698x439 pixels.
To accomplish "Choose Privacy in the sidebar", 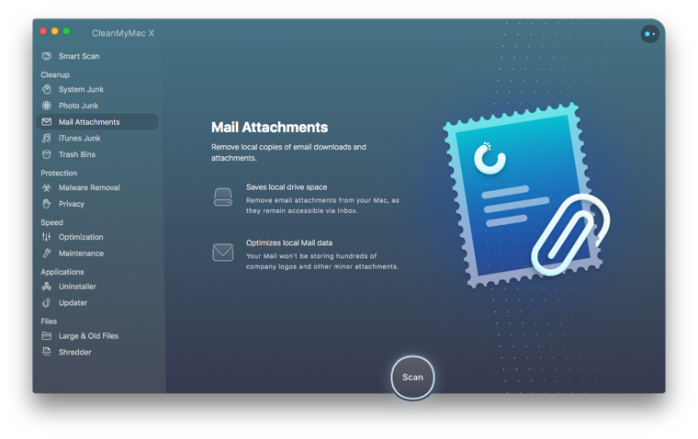I will (x=72, y=204).
